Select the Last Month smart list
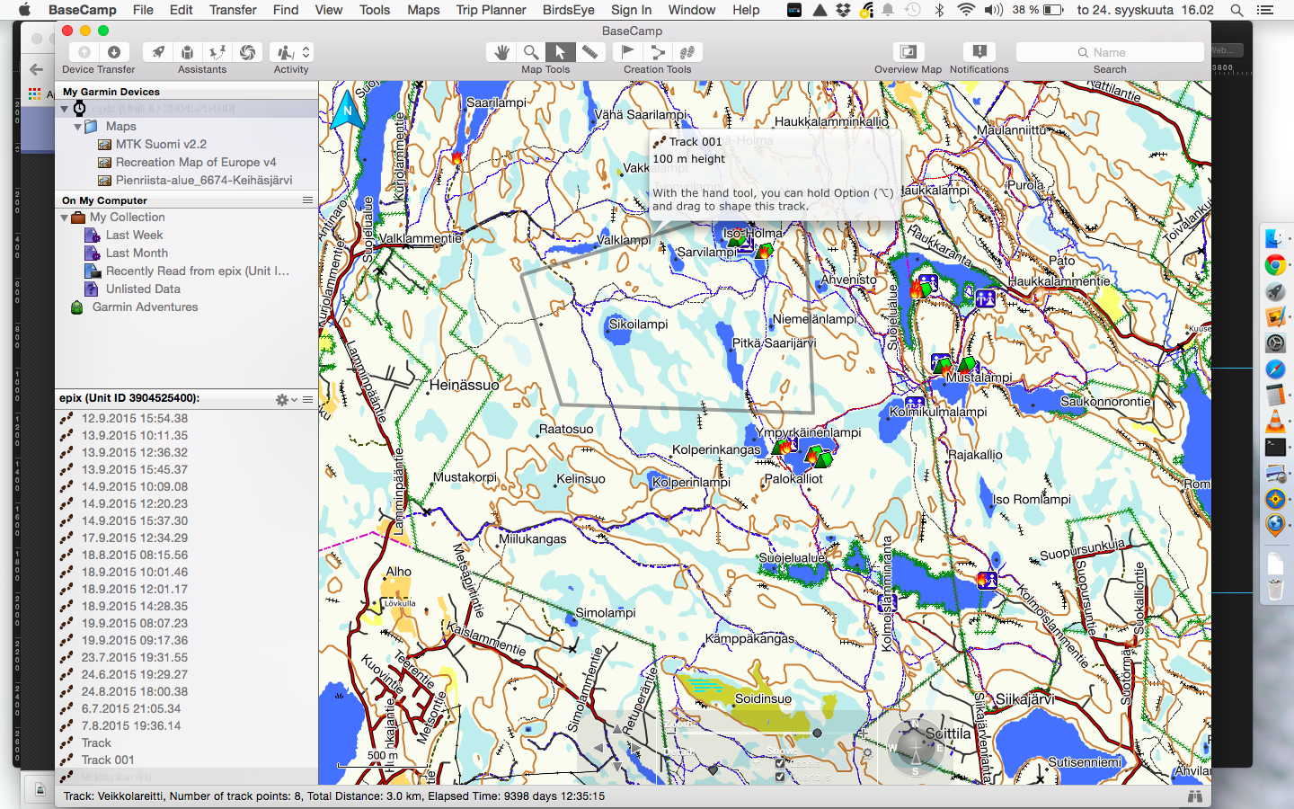Image resolution: width=1294 pixels, height=809 pixels. pyautogui.click(x=137, y=253)
